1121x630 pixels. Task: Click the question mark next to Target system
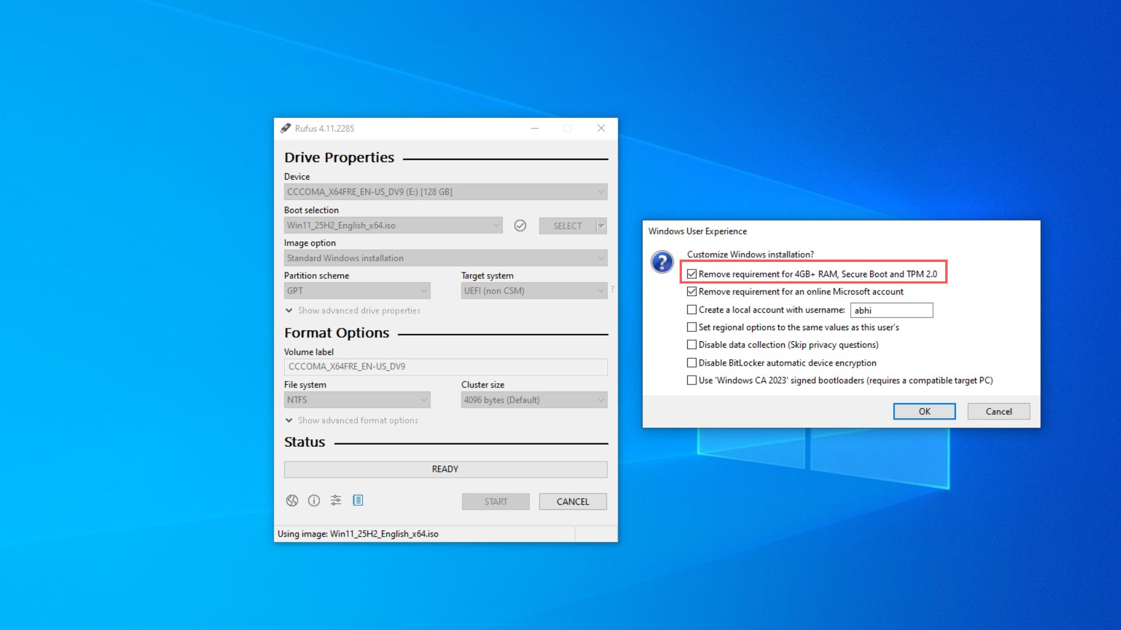coord(611,288)
